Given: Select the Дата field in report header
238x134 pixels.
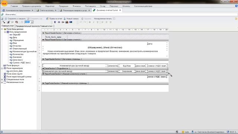Looking at the screenshot, I should 149,44.
